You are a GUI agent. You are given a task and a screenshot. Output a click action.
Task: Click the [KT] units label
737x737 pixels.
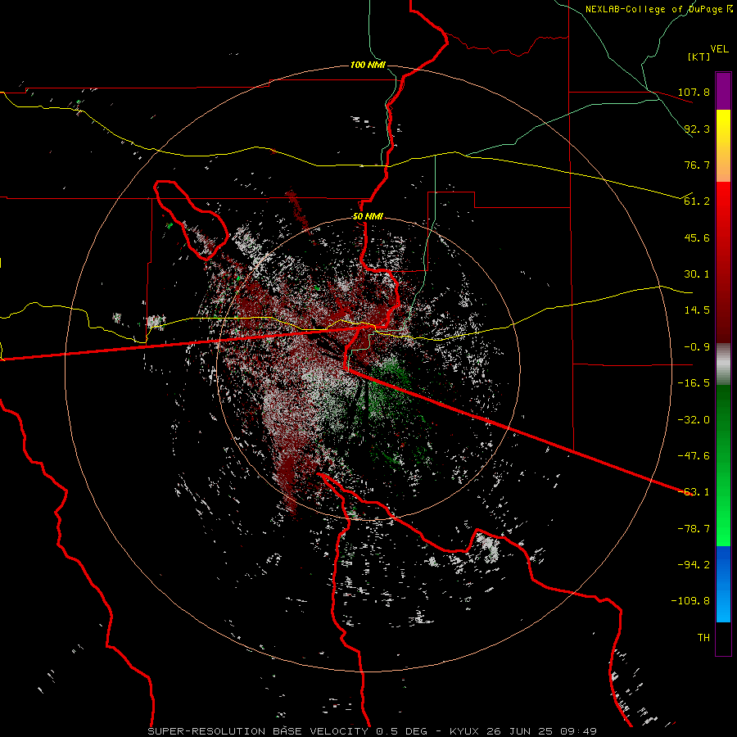click(699, 57)
